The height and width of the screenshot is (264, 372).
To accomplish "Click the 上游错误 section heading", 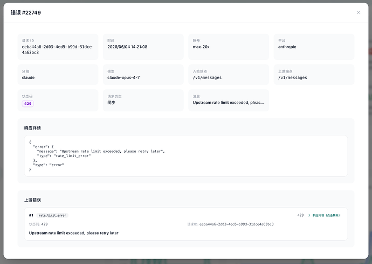I will coord(32,200).
